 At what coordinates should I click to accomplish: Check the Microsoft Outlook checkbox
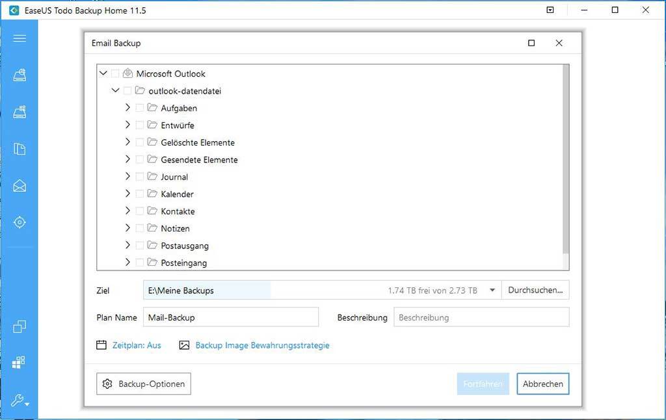click(115, 74)
